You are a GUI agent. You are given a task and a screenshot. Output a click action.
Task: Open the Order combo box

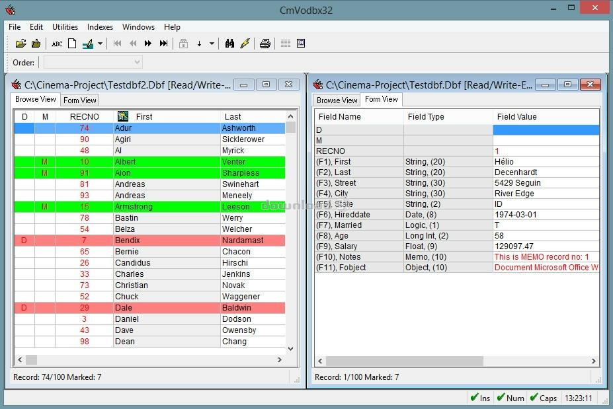tap(93, 62)
